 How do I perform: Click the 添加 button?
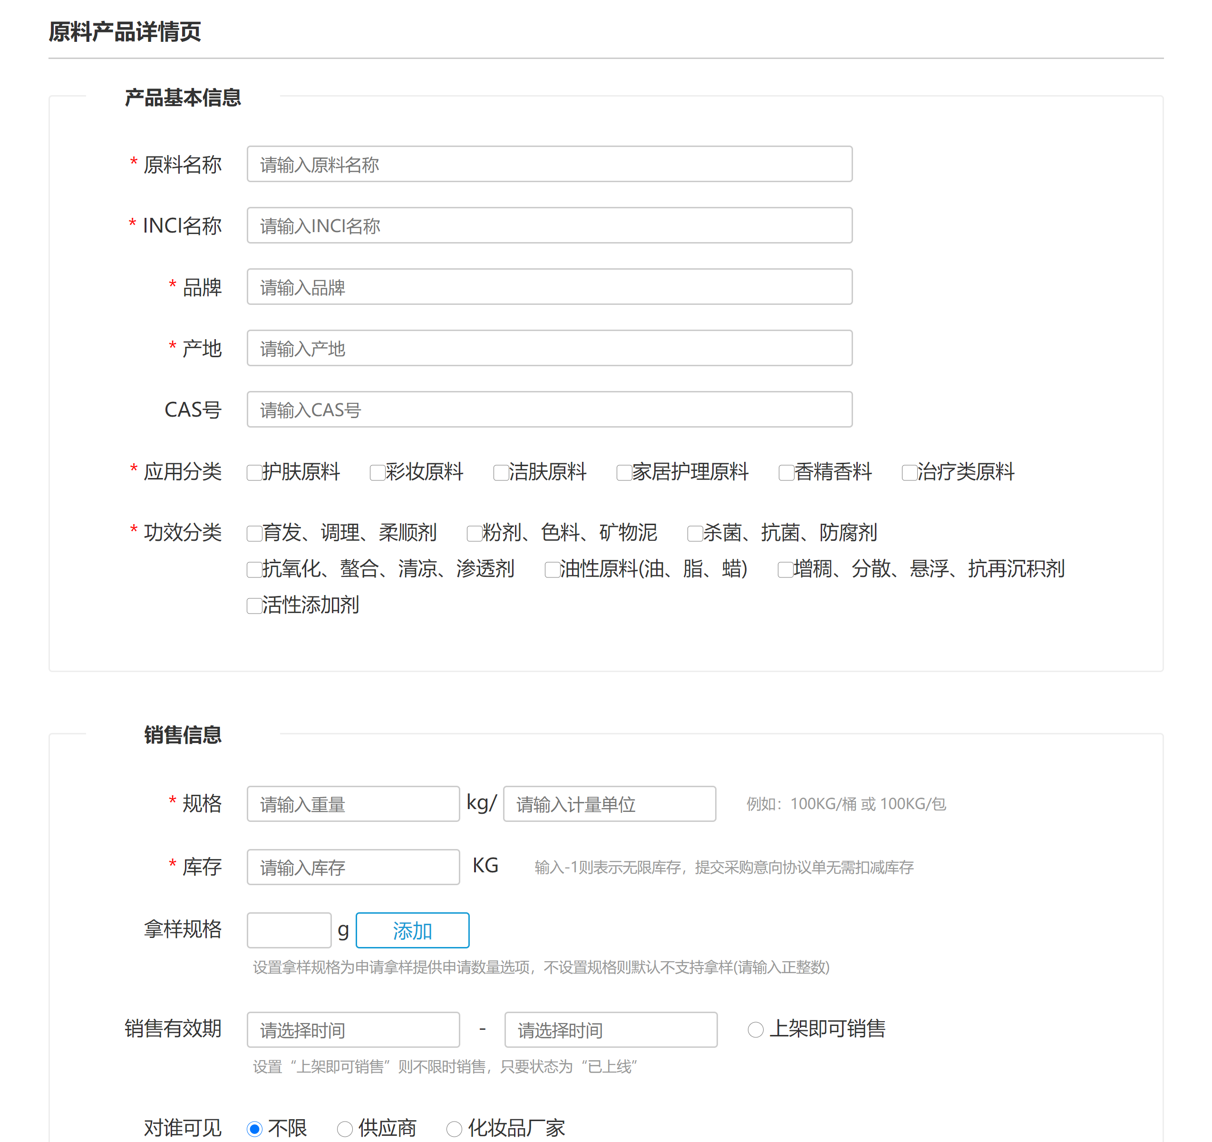pyautogui.click(x=413, y=930)
